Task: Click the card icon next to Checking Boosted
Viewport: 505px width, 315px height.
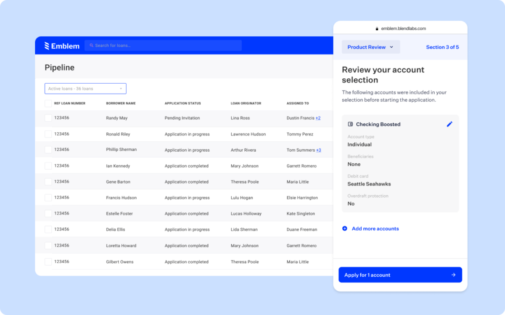Action: tap(349, 124)
